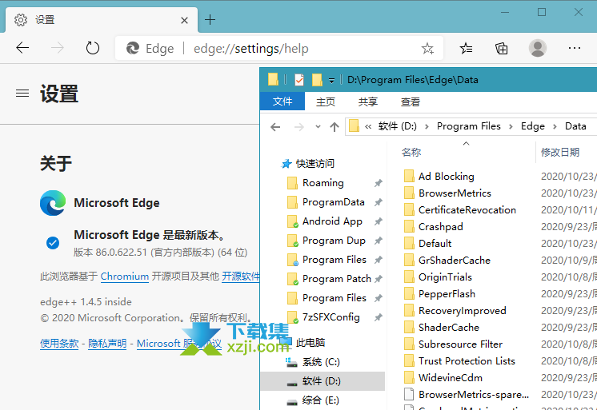Click the Edge forward navigation arrow
The width and height of the screenshot is (597, 410).
[x=58, y=48]
